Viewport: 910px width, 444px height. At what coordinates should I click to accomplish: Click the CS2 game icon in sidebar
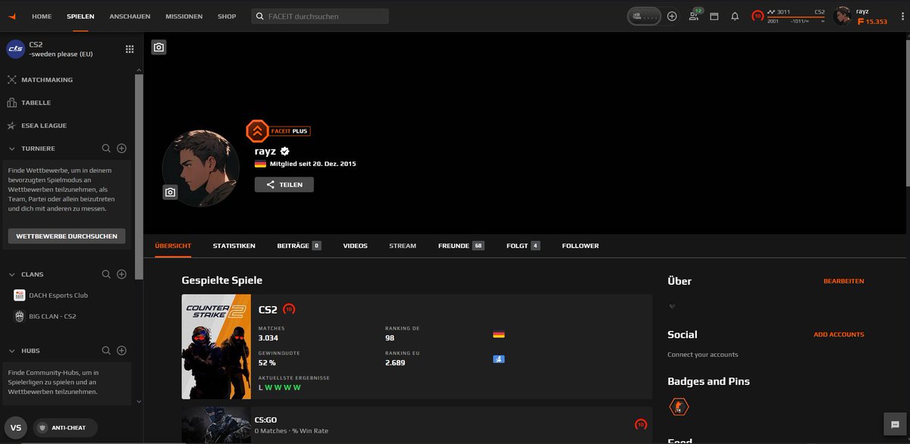pos(15,49)
